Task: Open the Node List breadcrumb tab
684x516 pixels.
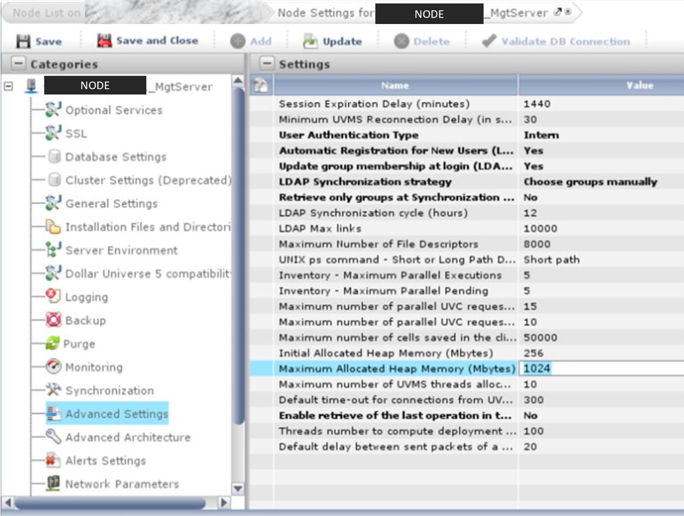Action: pyautogui.click(x=46, y=13)
